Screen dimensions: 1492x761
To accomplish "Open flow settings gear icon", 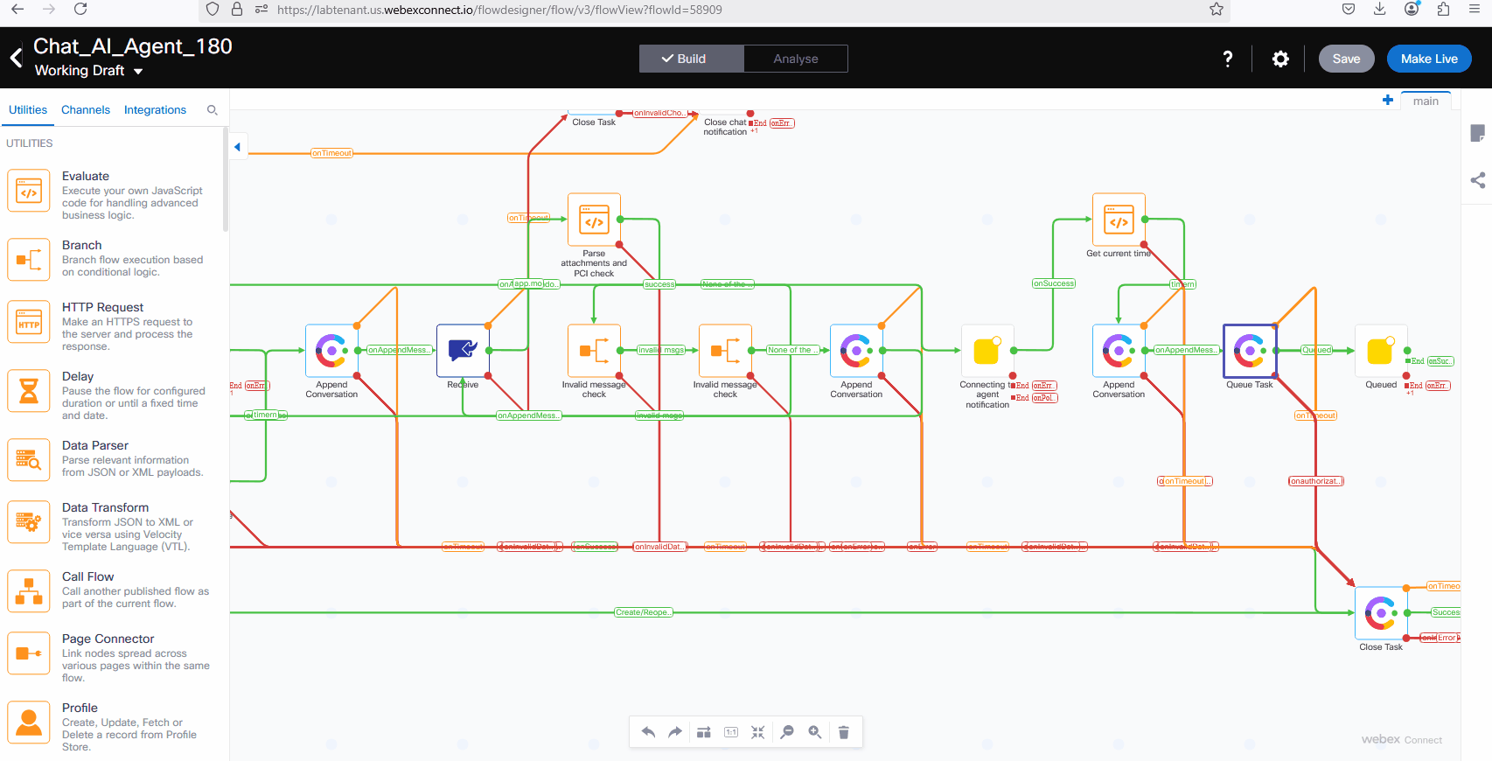I will pos(1280,59).
